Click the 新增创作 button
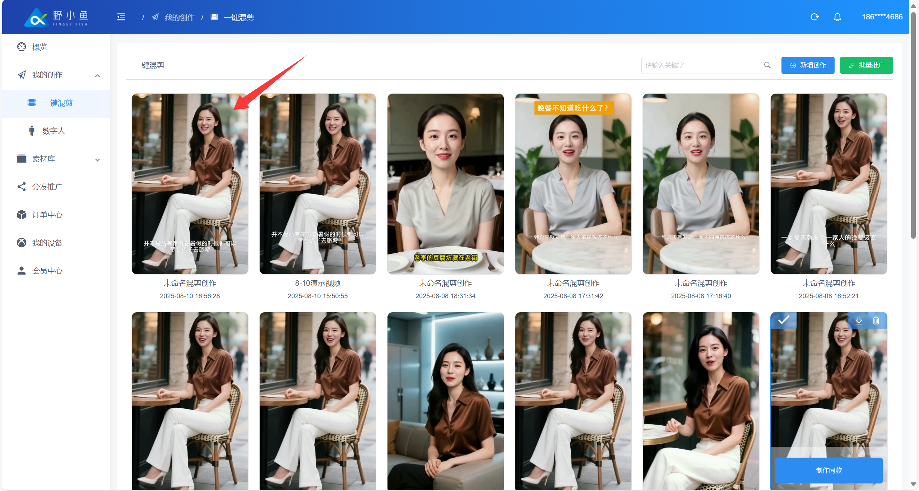Viewport: 919px width, 491px height. click(x=808, y=65)
